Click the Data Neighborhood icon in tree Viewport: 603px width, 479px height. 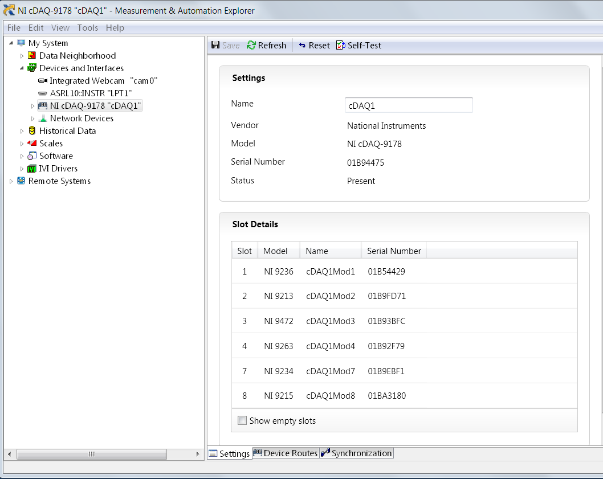tap(32, 56)
